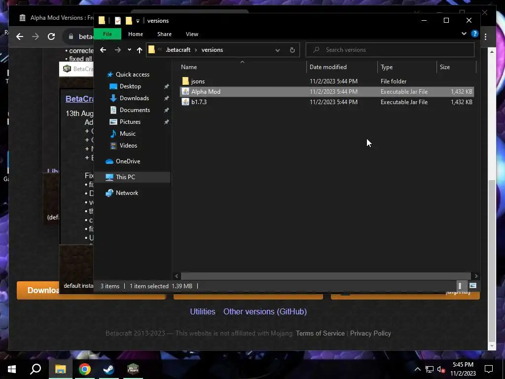This screenshot has height=379, width=505.
Task: Open recent locations dropdown arrow
Action: coord(129,50)
